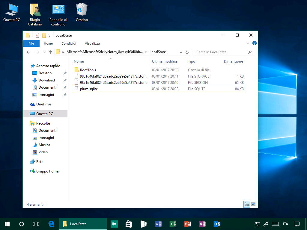Screen dimensions: 307x230
Task: Click the Cerca in LocalState search box
Action: 220,52
